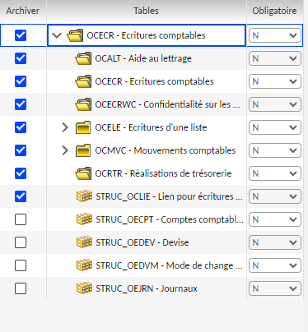Viewport: 308px width, 332px height.
Task: Click the OCMVC closed folder icon
Action: coord(83,150)
